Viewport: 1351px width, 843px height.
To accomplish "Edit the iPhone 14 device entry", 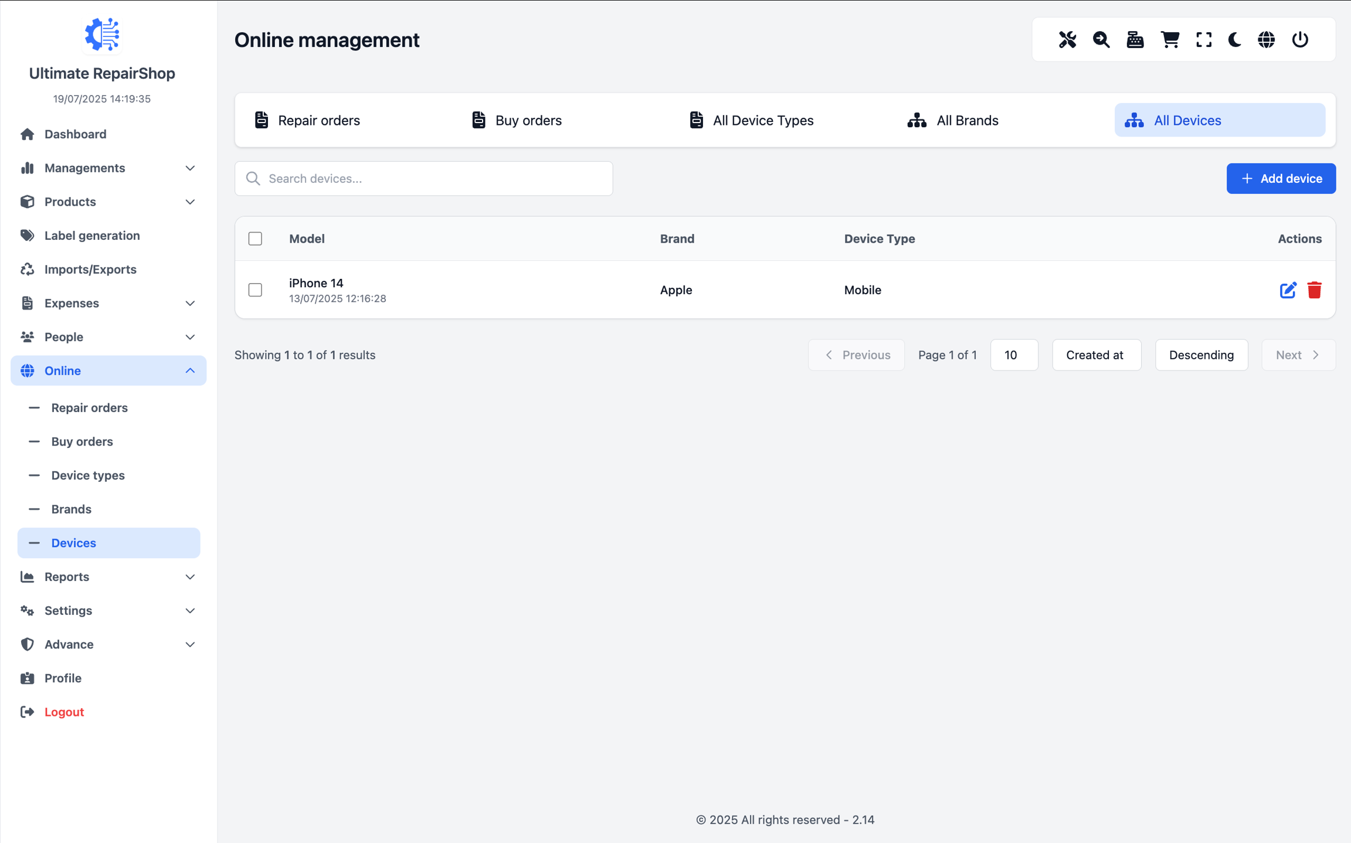I will tap(1288, 290).
